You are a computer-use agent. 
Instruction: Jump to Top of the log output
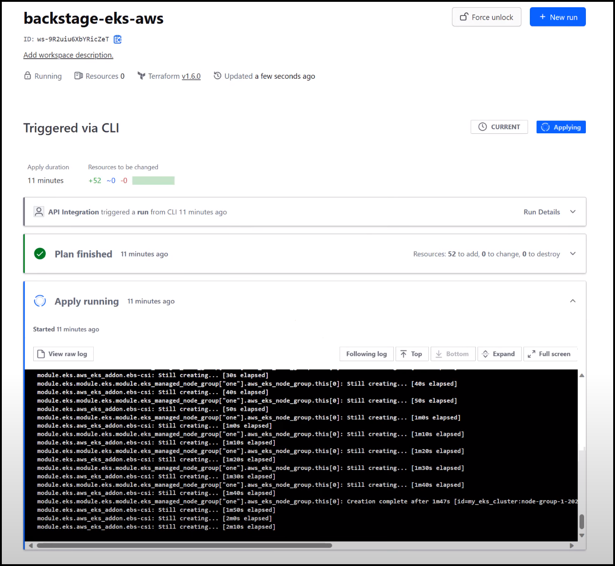pos(412,354)
